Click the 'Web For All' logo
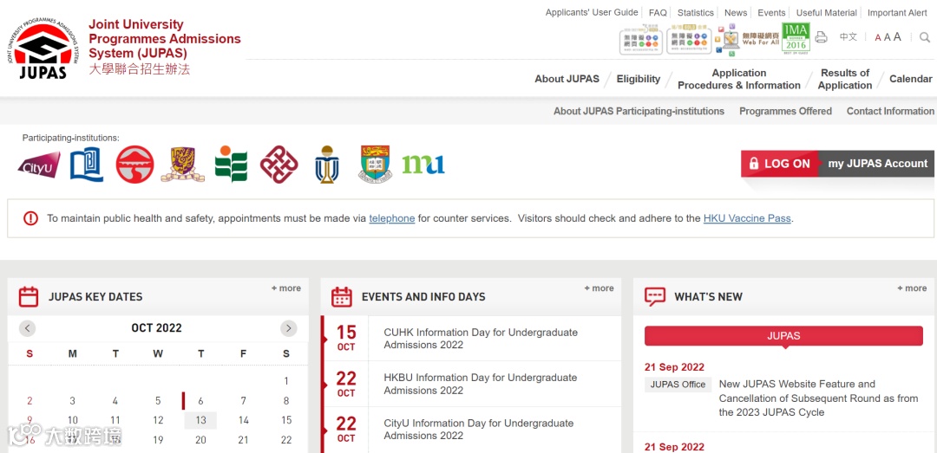937x453 pixels. point(748,40)
